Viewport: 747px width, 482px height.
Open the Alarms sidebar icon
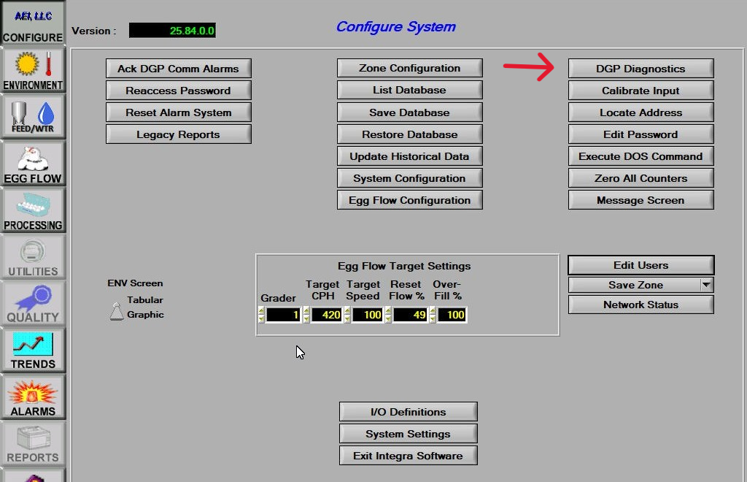tap(32, 397)
